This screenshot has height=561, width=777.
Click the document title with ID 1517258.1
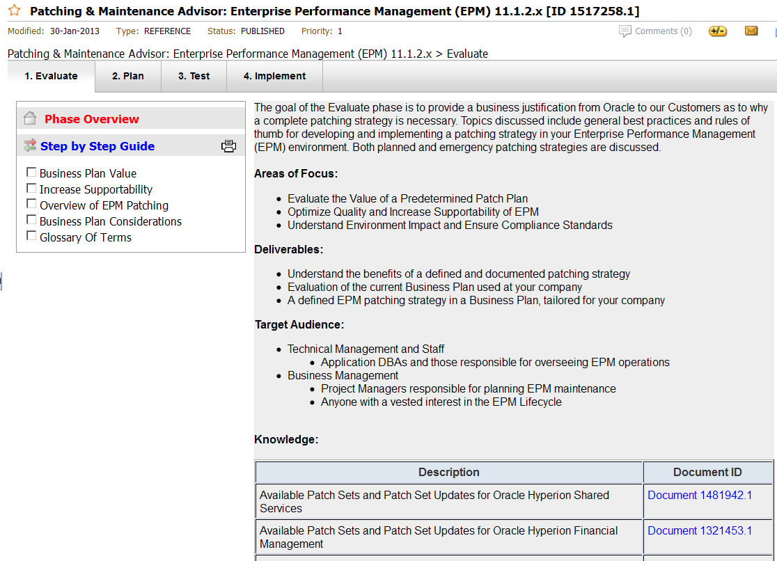334,11
